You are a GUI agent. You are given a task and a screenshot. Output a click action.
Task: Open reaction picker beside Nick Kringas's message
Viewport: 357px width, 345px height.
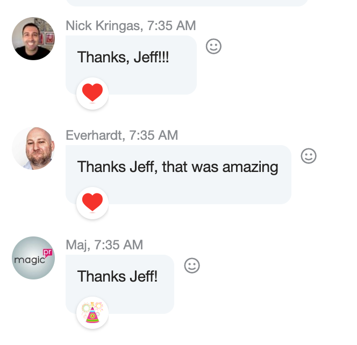tap(213, 46)
